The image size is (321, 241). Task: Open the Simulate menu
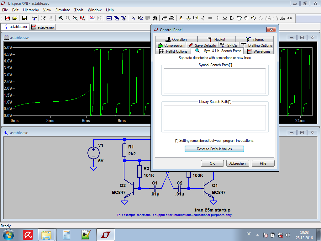(x=63, y=10)
